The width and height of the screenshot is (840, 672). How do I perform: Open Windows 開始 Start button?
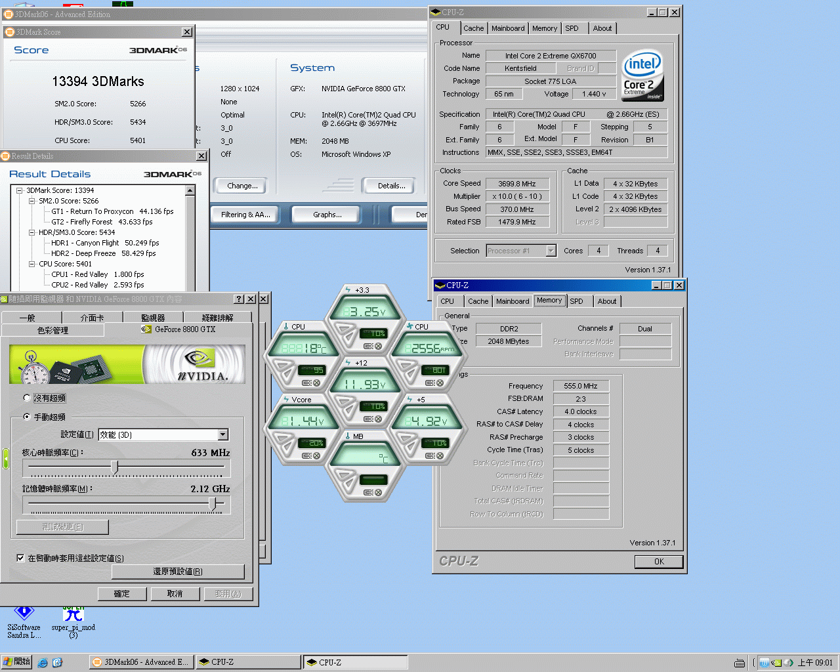point(17,662)
